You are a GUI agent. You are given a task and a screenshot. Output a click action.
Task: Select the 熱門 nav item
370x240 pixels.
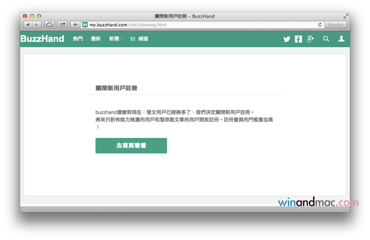pyautogui.click(x=78, y=39)
